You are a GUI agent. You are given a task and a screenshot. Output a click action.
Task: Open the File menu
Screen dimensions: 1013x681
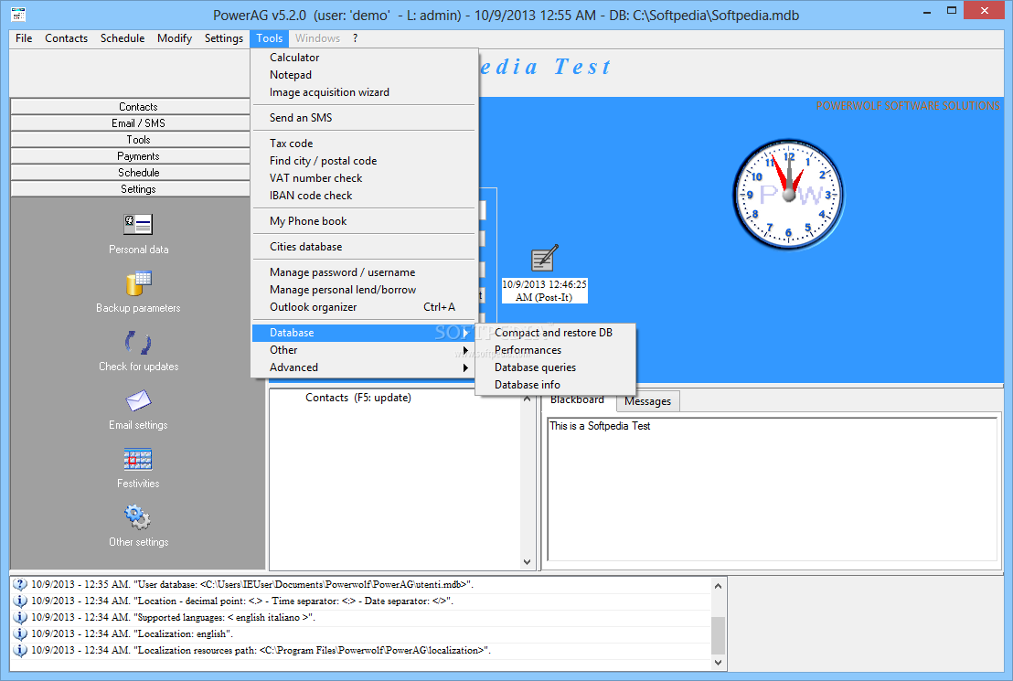pyautogui.click(x=24, y=38)
